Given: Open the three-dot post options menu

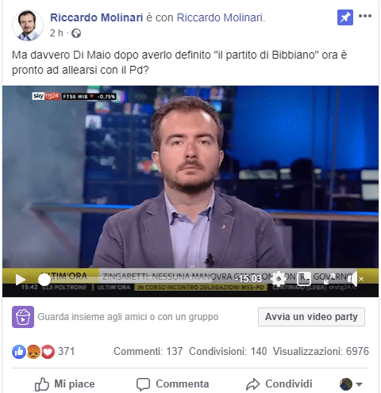Looking at the screenshot, I should (365, 16).
